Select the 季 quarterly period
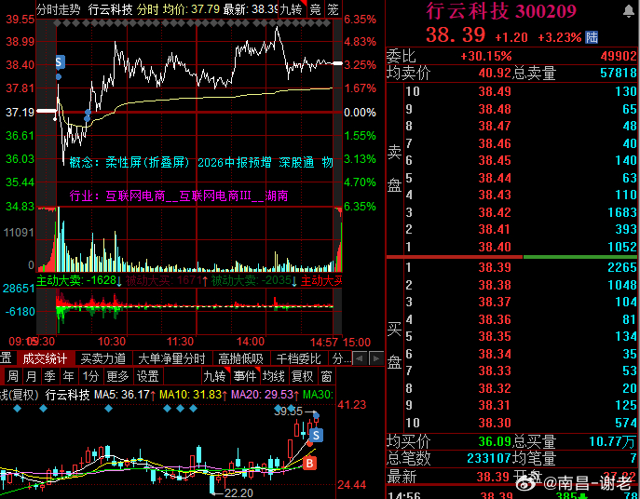The height and width of the screenshot is (499, 640). click(x=49, y=376)
